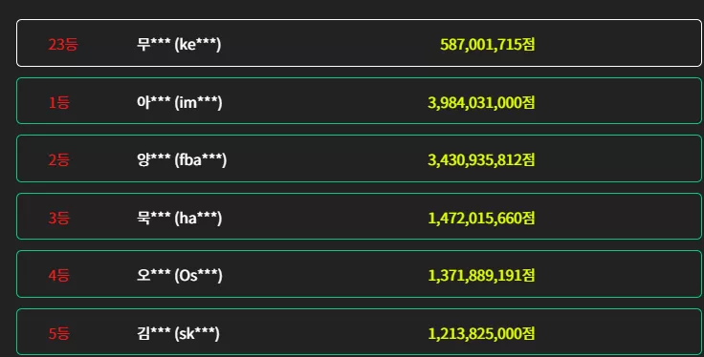Click the 3,984,031,000점 score
Viewport: 704px width, 357px height.
481,102
